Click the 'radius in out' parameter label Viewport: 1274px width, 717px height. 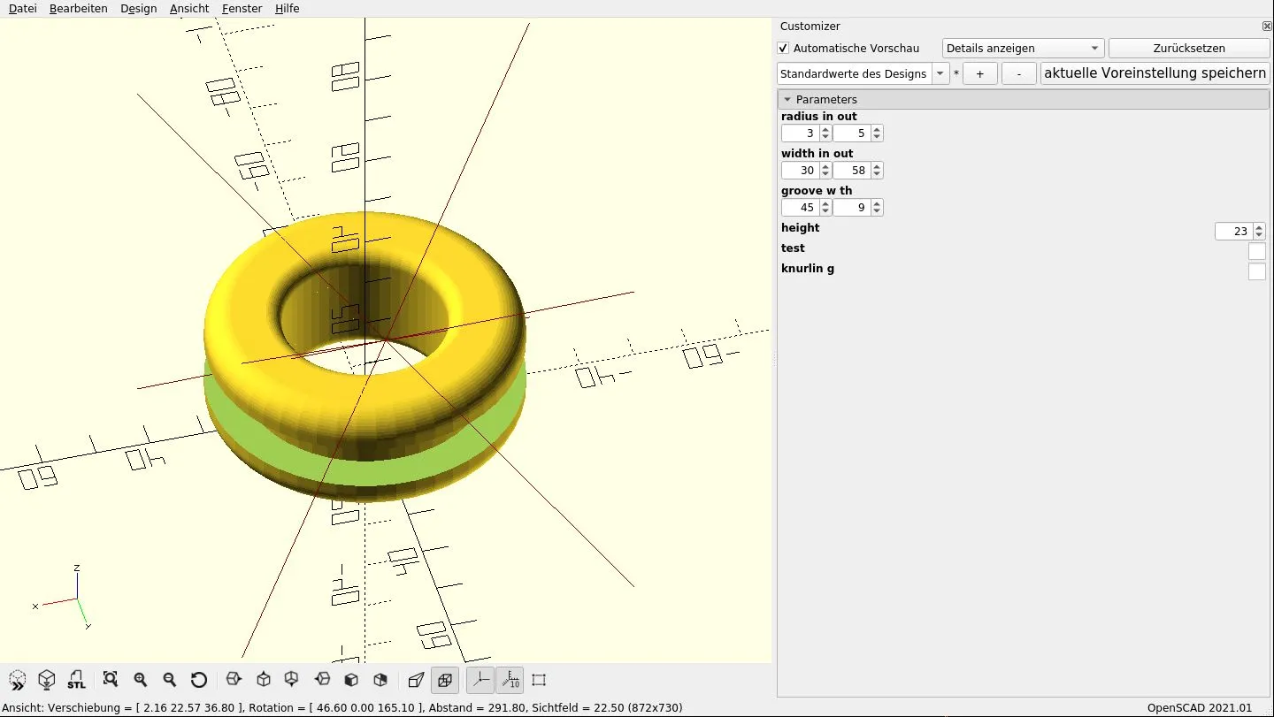point(819,117)
